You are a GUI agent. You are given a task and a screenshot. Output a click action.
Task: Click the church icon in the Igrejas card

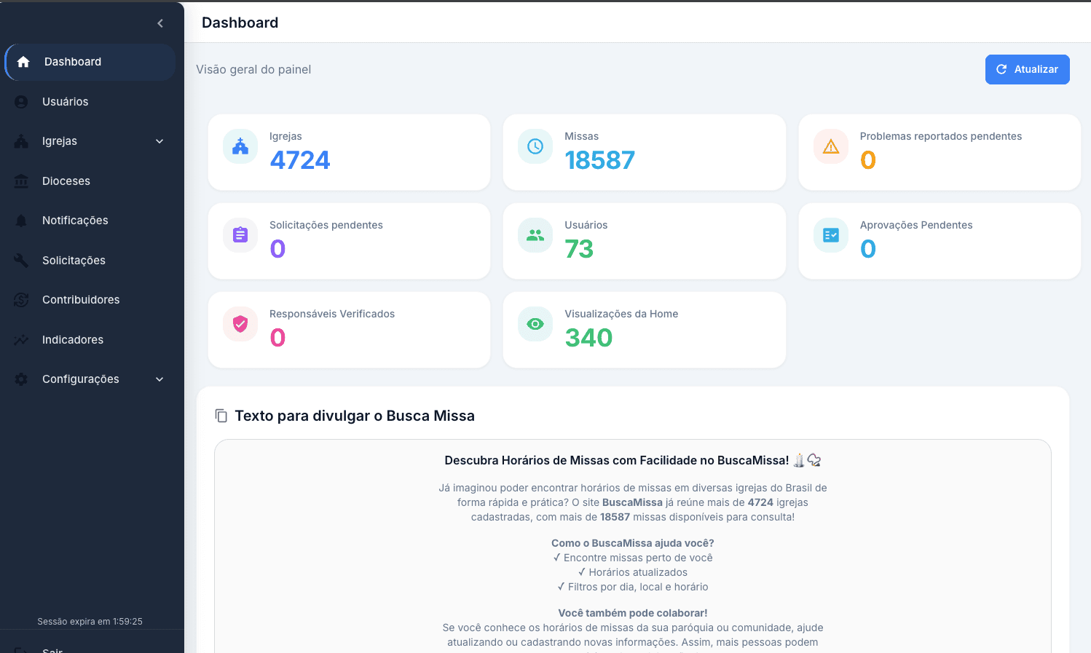240,146
